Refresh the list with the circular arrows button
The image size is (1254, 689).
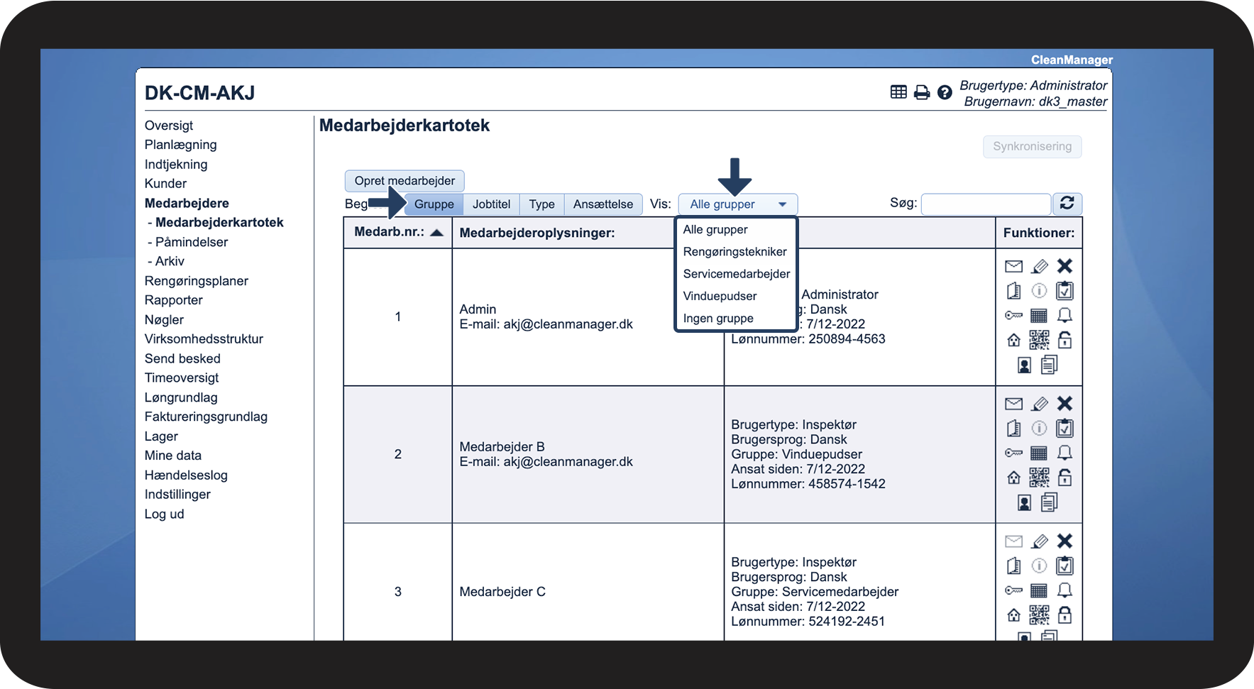(x=1067, y=204)
